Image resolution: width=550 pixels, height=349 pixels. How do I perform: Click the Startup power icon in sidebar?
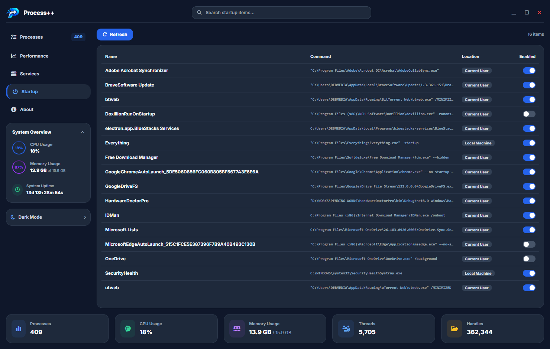pos(15,92)
